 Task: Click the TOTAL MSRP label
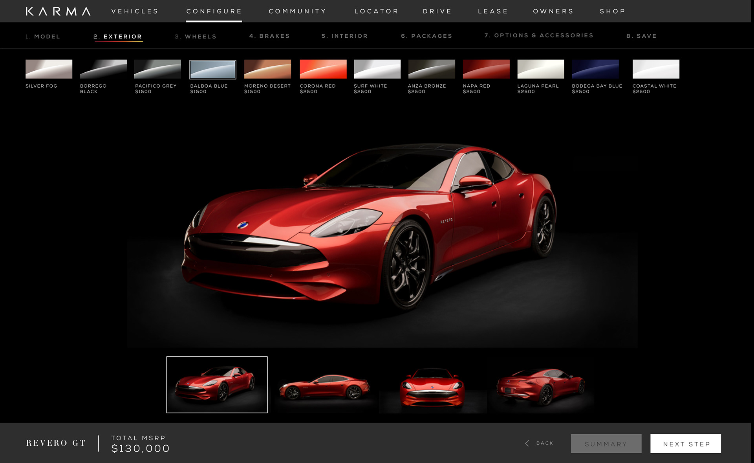tap(138, 438)
